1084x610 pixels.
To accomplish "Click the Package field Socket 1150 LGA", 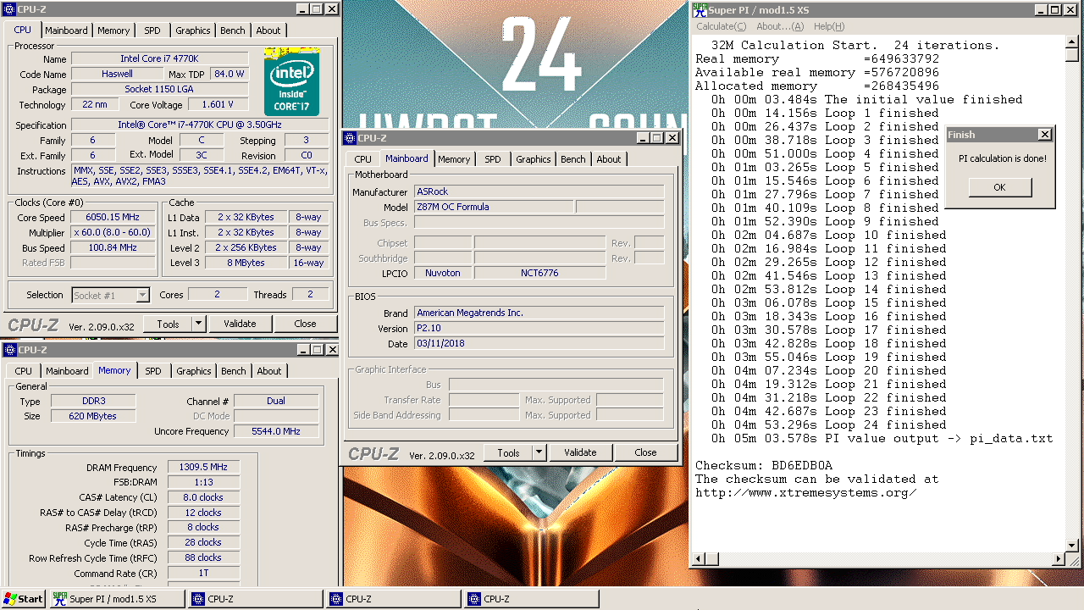I will (x=159, y=90).
